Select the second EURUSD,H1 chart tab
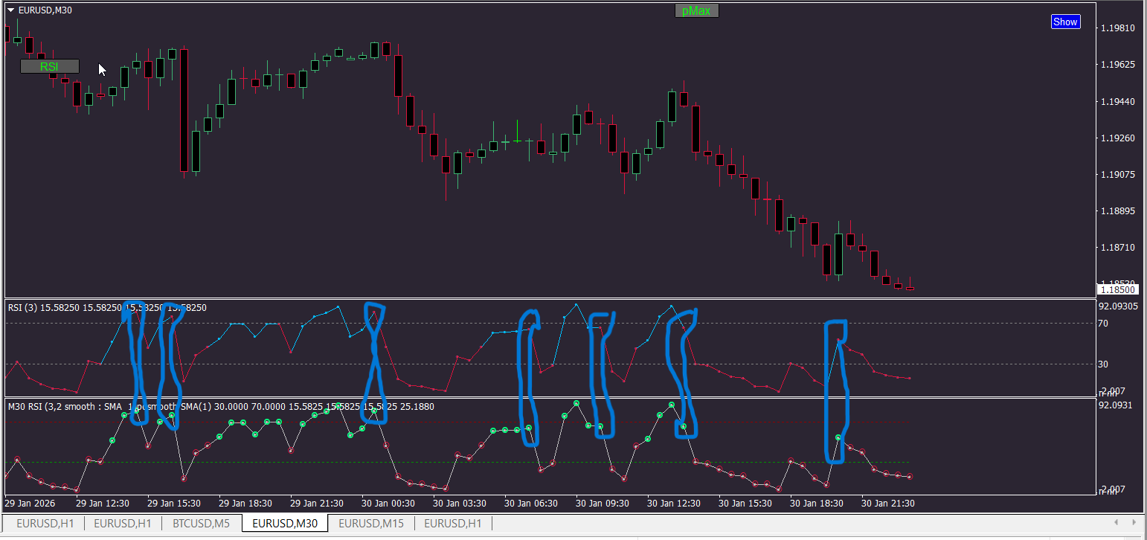Image resolution: width=1147 pixels, height=540 pixels. [x=123, y=523]
